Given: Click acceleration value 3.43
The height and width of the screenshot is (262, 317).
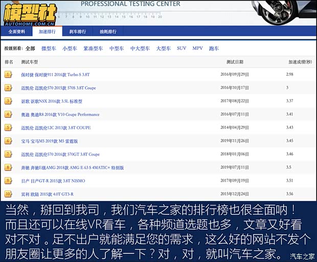Looking at the screenshot, I should click(x=289, y=127).
